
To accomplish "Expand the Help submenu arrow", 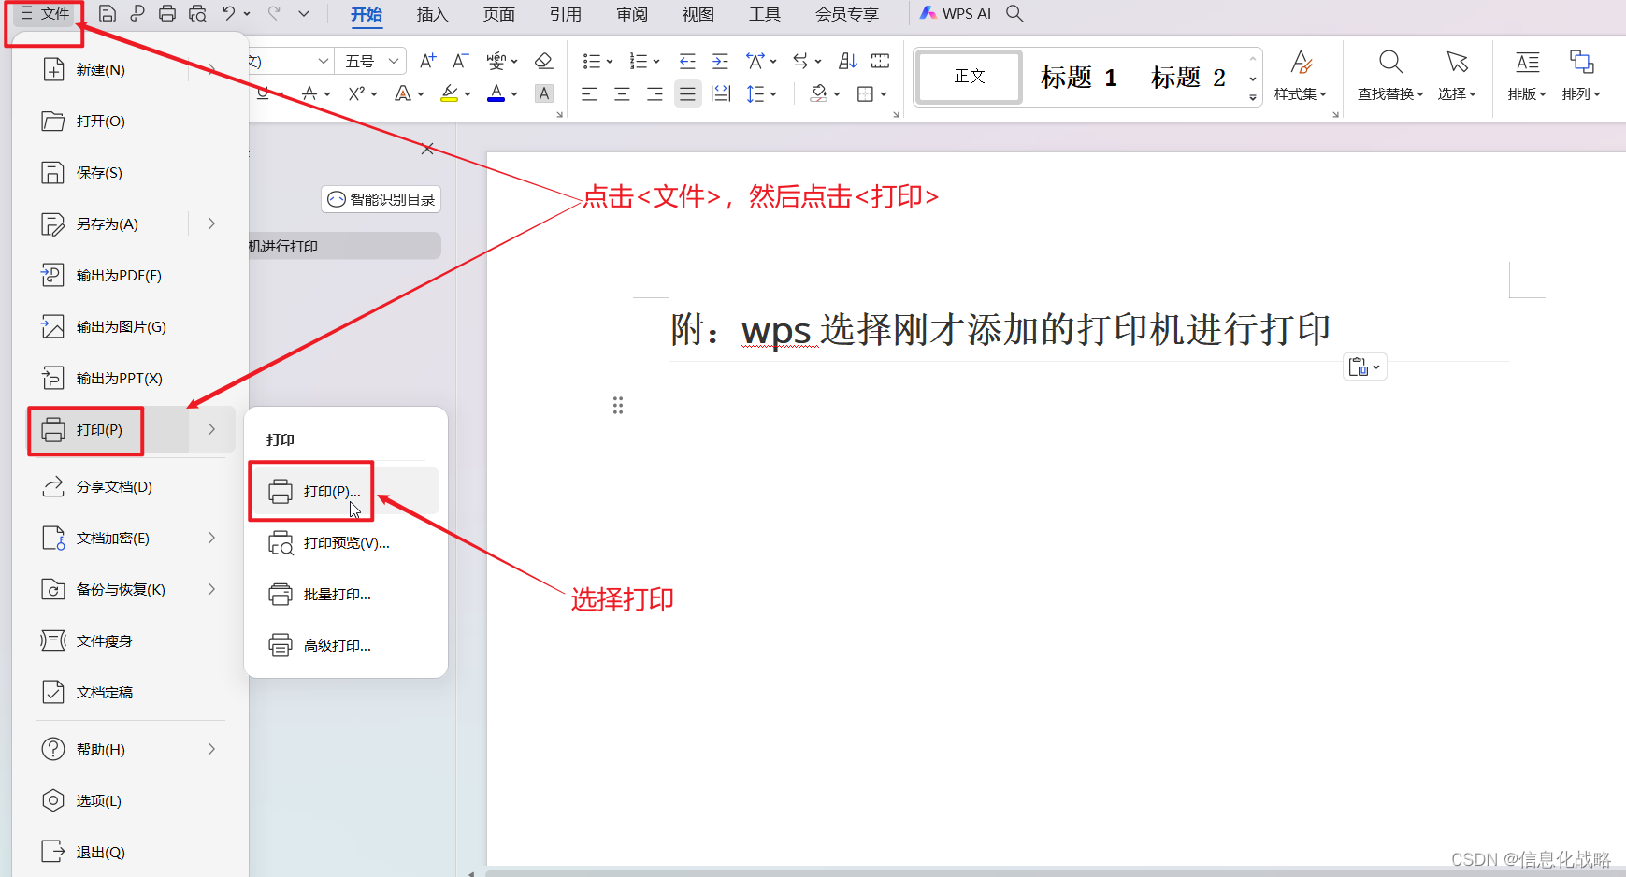I will [x=211, y=749].
